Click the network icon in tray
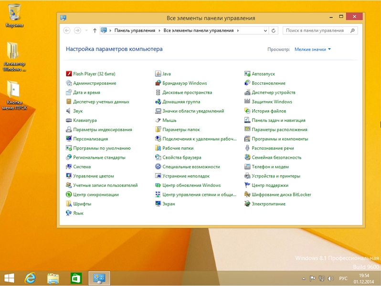Image resolution: width=381 pixels, height=286 pixels. pos(322,278)
